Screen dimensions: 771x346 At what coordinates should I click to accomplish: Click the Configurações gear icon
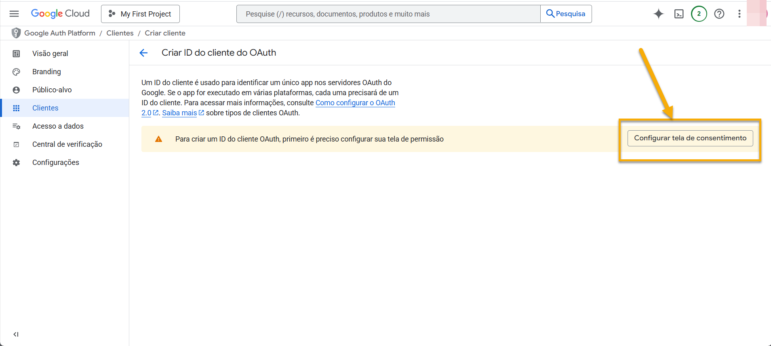(16, 163)
